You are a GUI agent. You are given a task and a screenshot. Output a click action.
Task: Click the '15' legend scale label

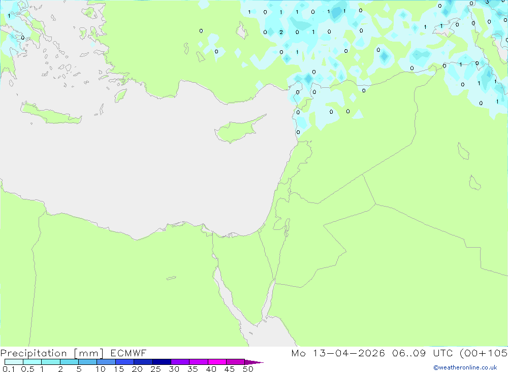pos(119,369)
